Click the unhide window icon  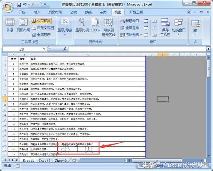tap(146, 35)
